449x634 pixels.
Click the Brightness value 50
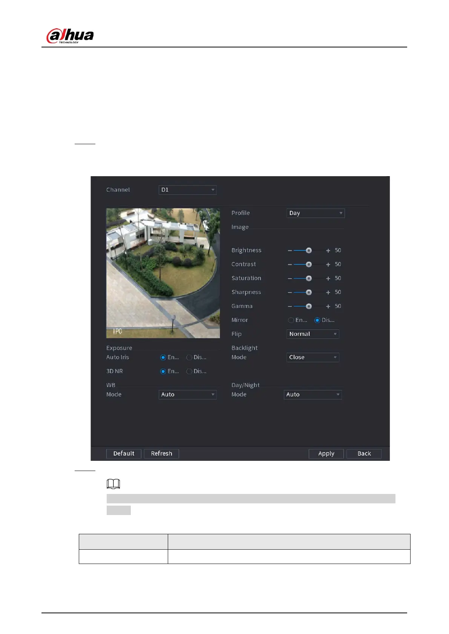pos(338,250)
